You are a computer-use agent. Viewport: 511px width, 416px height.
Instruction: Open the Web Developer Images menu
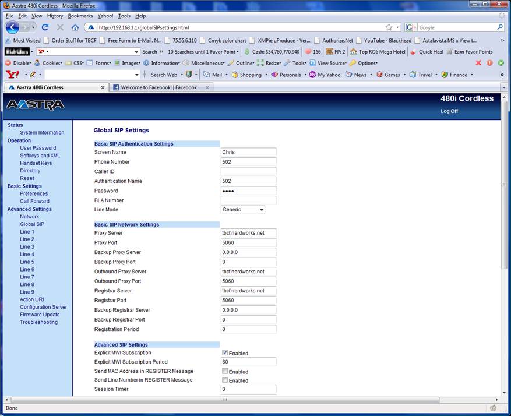pyautogui.click(x=127, y=63)
